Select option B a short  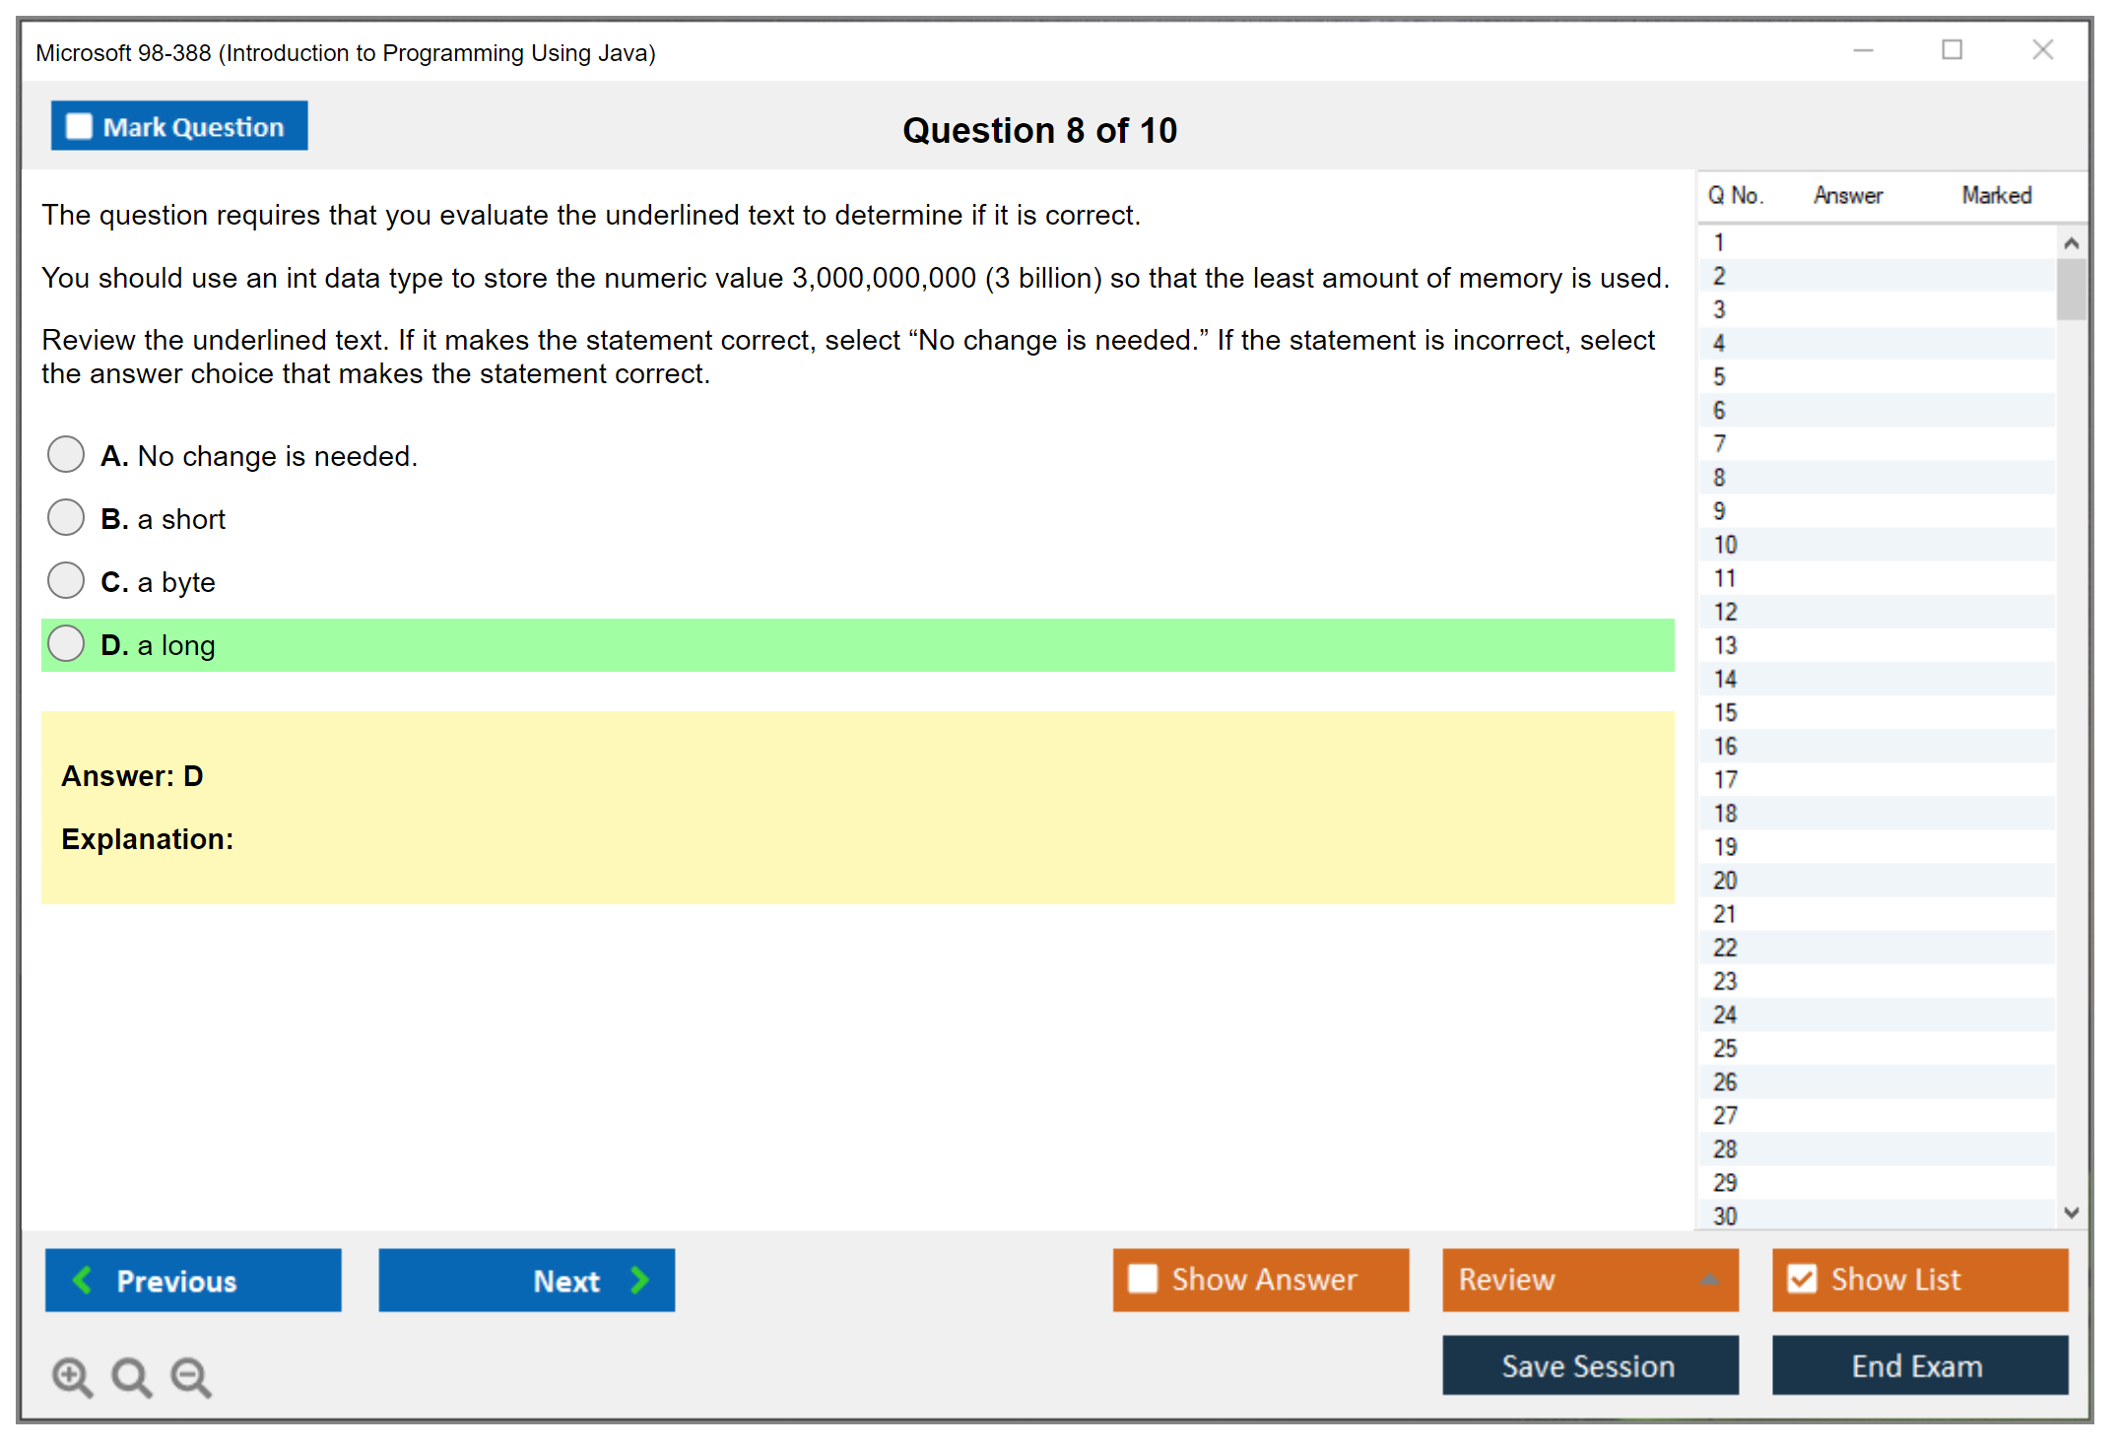pos(66,518)
